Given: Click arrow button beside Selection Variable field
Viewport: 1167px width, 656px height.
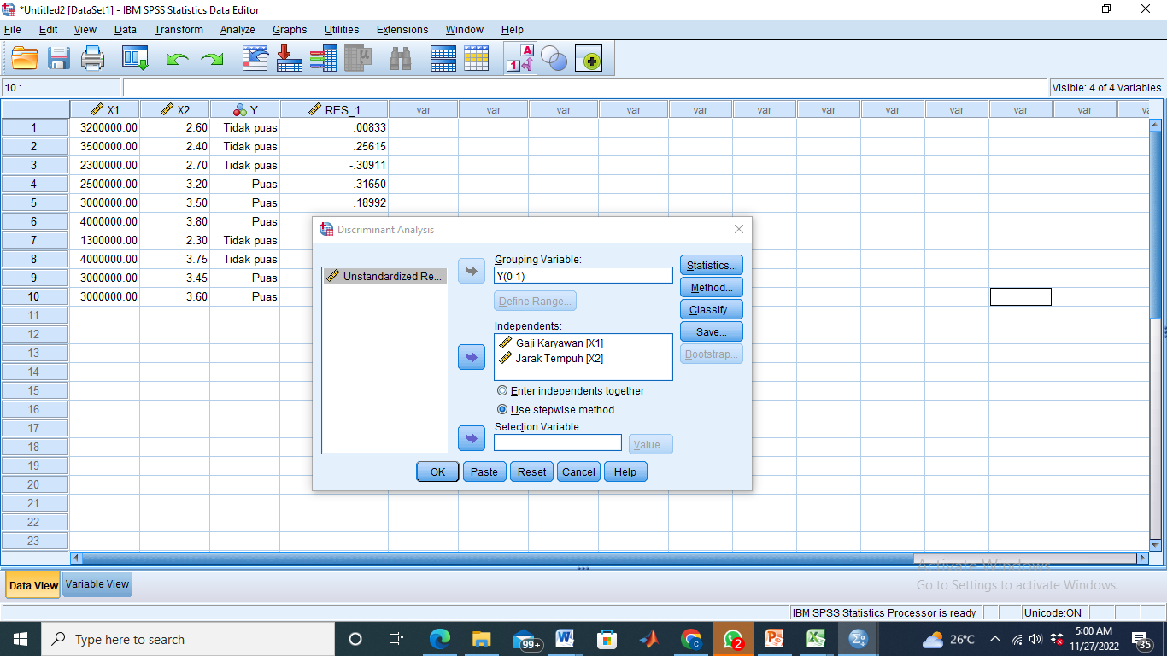Looking at the screenshot, I should [x=472, y=438].
